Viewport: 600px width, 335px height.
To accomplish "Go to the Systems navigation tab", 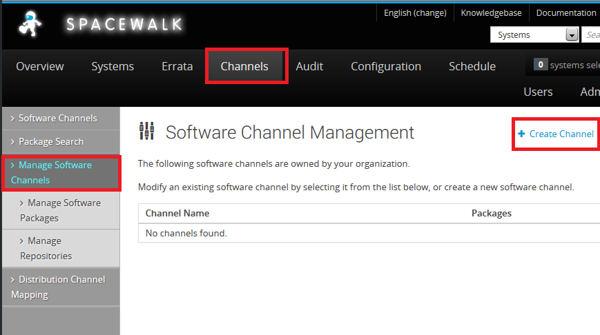I will 113,66.
